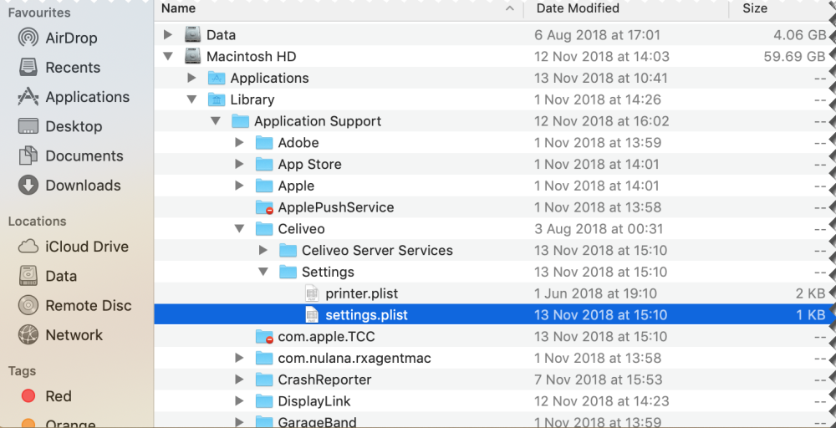Select the com.apple.TCC folder
This screenshot has width=836, height=428.
tap(326, 337)
